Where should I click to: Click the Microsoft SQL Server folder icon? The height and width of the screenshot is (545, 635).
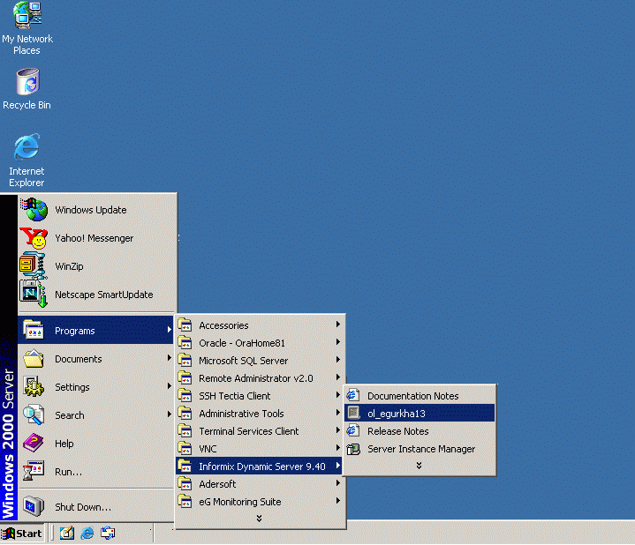point(185,360)
